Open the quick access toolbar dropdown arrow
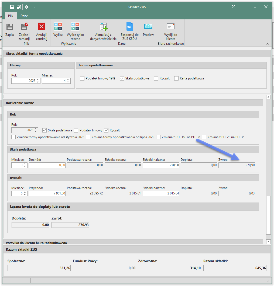This screenshot has height=286, width=274. click(35, 7)
